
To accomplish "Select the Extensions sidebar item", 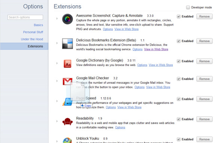I will 24,46.
